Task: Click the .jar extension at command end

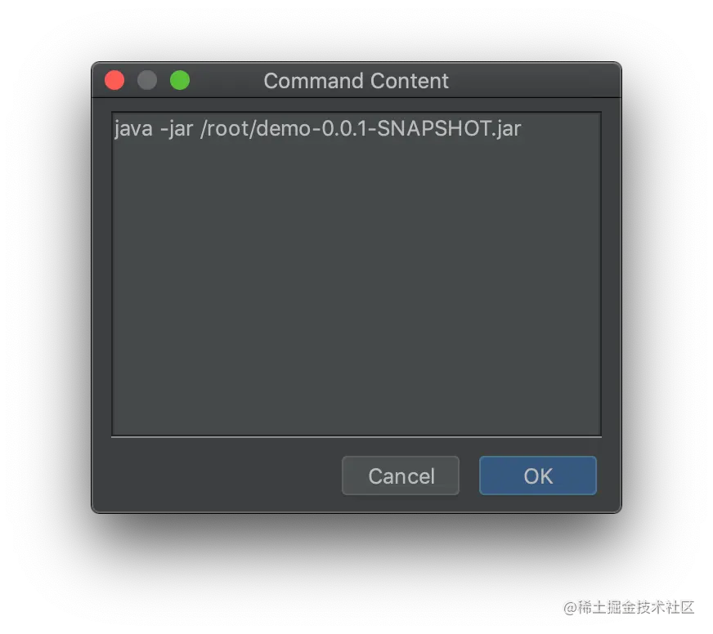Action: 507,128
